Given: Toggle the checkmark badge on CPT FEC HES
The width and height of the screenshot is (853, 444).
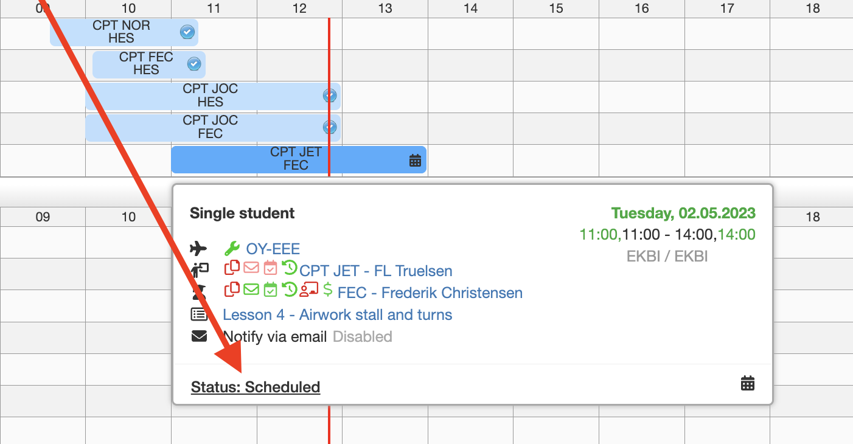Looking at the screenshot, I should tap(194, 64).
